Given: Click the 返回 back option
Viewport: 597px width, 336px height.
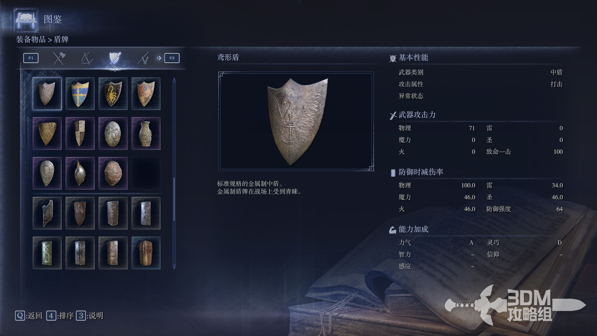Looking at the screenshot, I should pos(29,316).
